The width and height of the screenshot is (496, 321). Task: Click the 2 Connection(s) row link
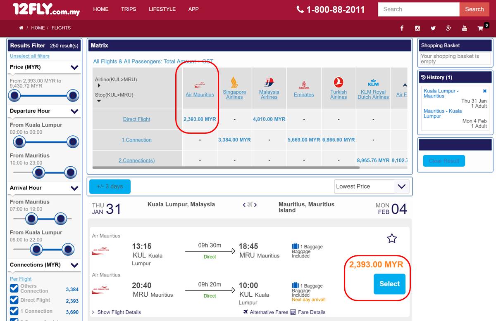pyautogui.click(x=137, y=160)
